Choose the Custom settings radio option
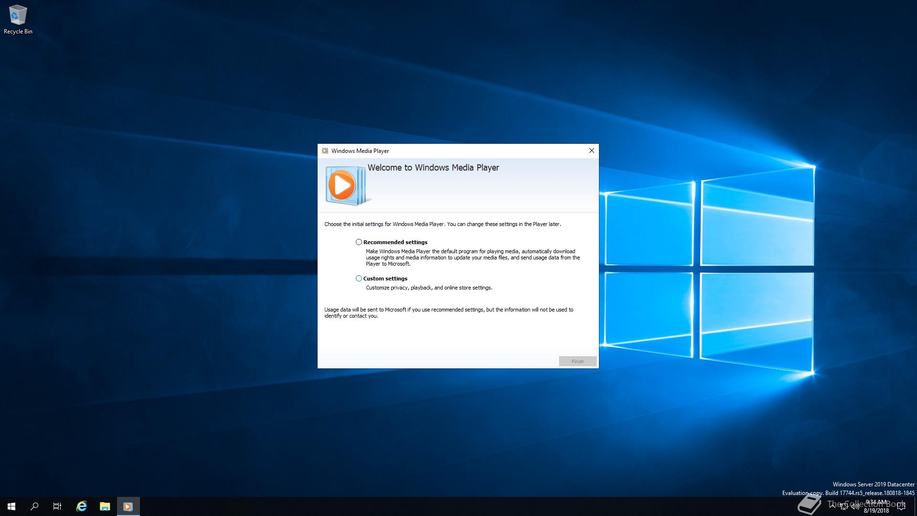Screen dimensions: 917x516 point(359,279)
